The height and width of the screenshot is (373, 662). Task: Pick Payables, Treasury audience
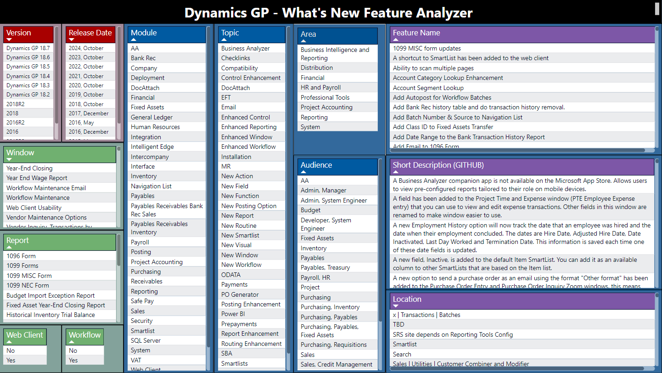[337, 267]
